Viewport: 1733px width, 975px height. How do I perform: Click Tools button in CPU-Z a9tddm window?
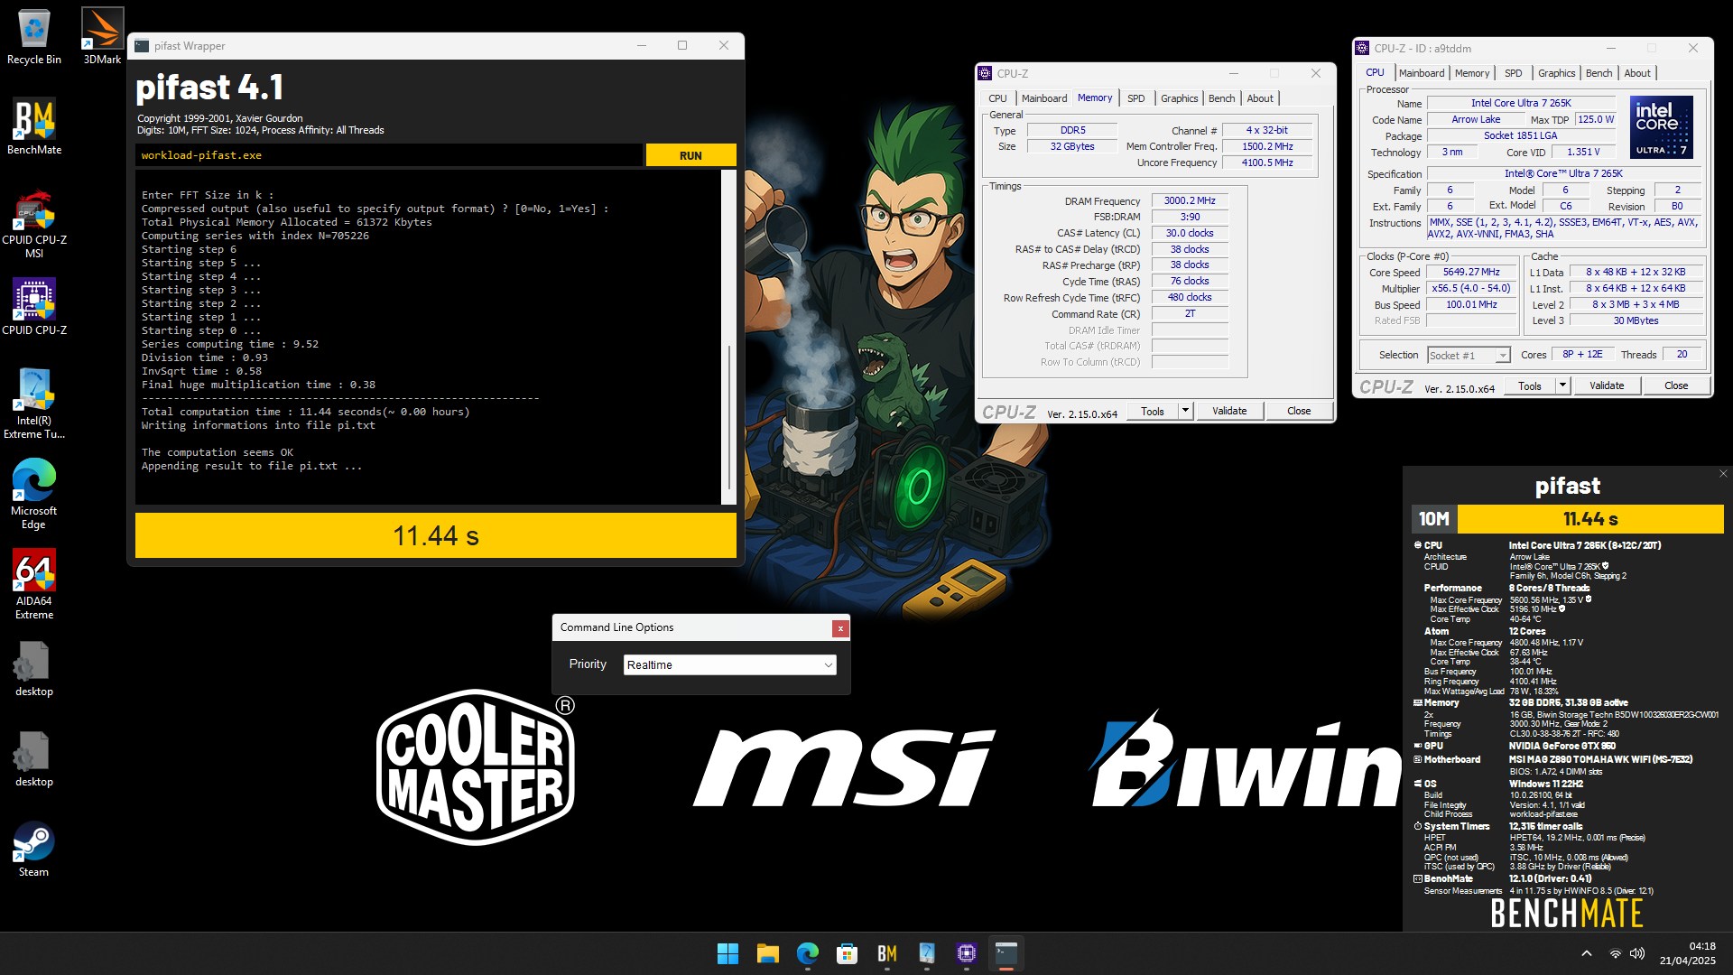pos(1530,385)
